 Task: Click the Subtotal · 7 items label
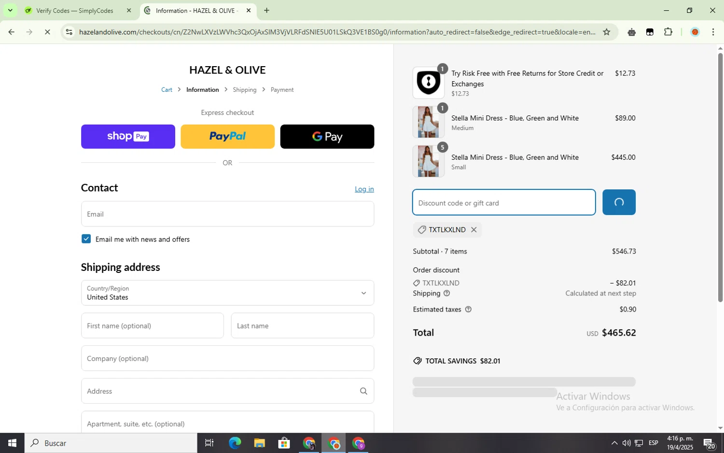click(x=440, y=251)
